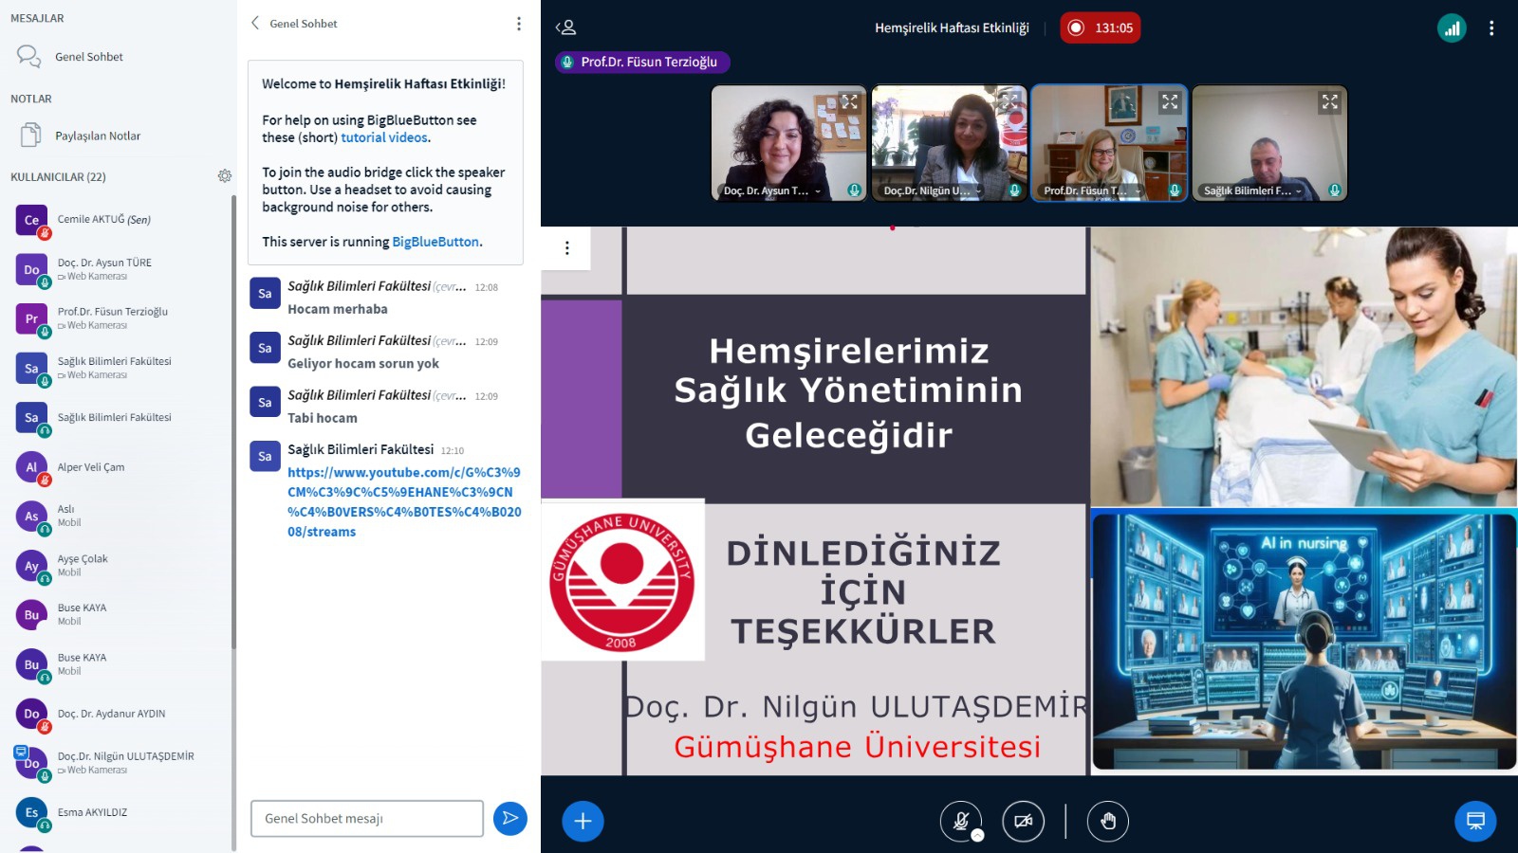Open the plus actions menu
This screenshot has width=1518, height=853.
(583, 821)
